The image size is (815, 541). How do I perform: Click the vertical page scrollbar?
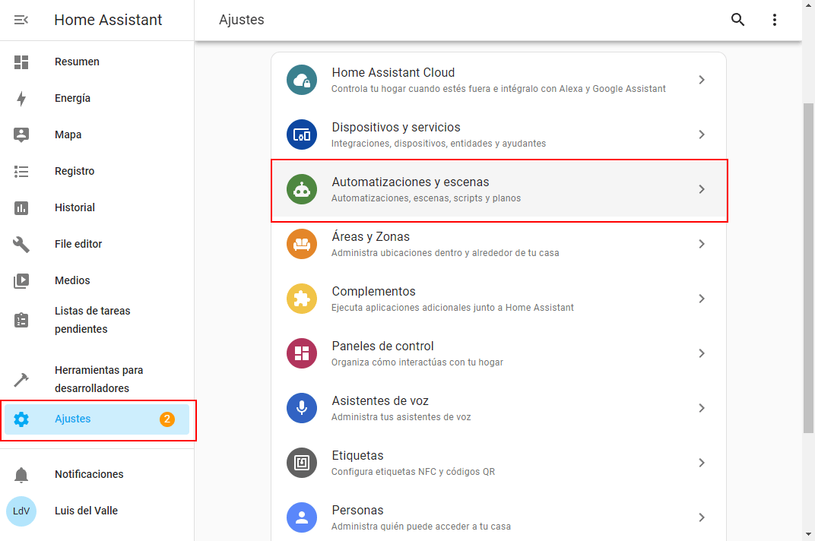(808, 266)
